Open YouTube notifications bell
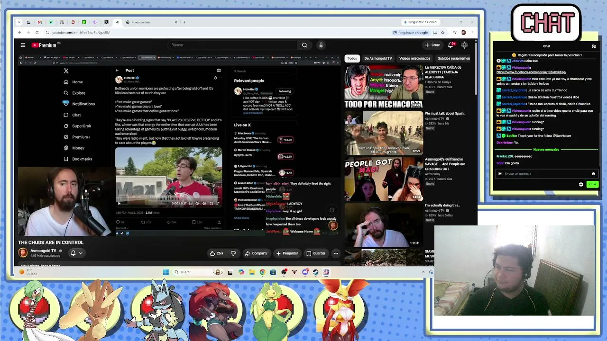 click(451, 45)
